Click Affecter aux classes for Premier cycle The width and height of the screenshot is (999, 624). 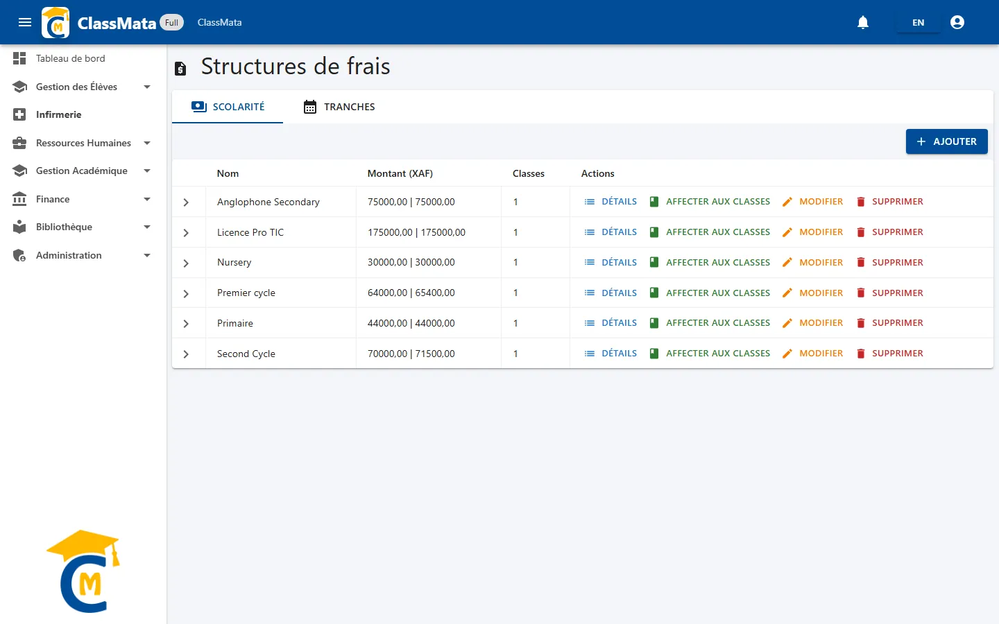pyautogui.click(x=710, y=293)
